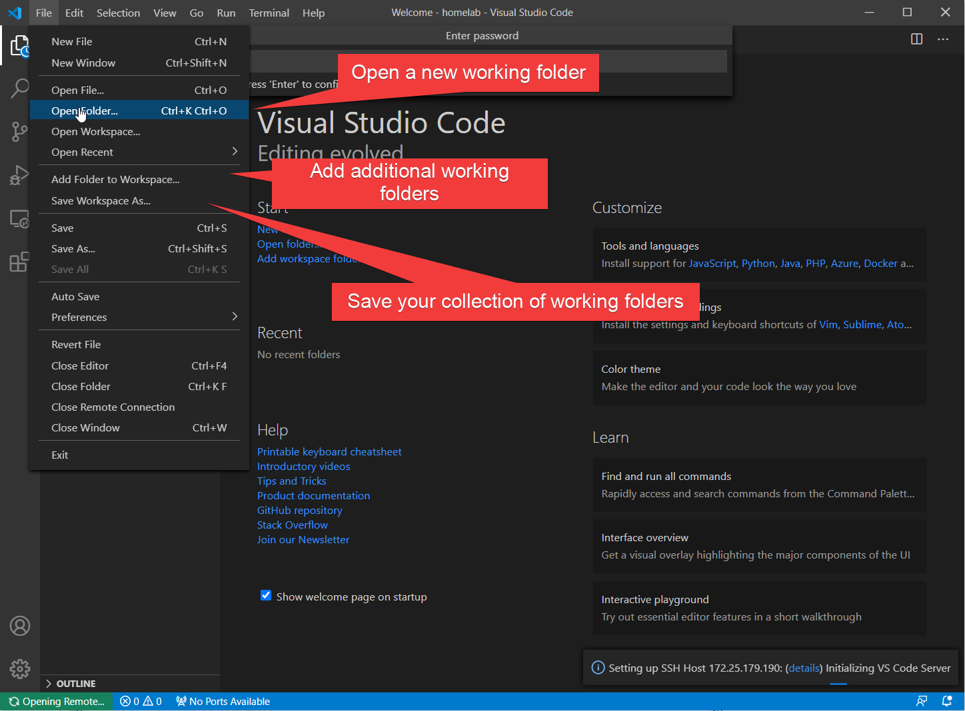The width and height of the screenshot is (965, 711).
Task: Click the VS Code logo icon
Action: pyautogui.click(x=15, y=13)
